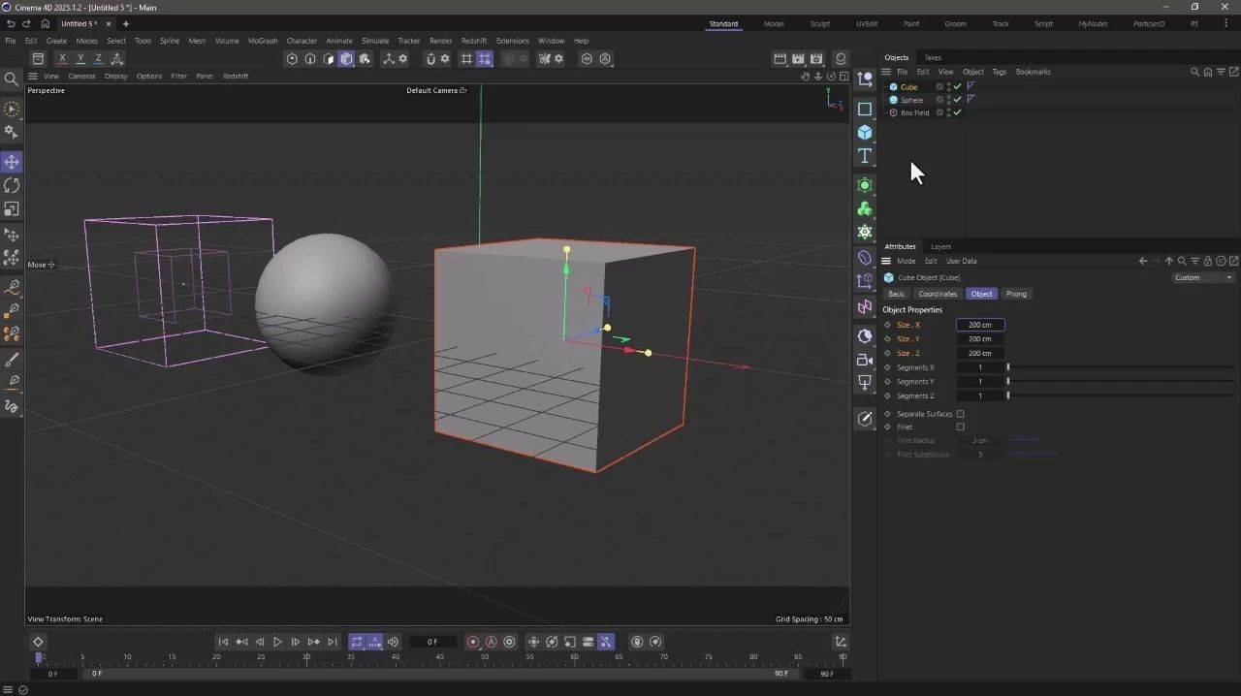Enable the Separate Surfaces checkbox

(961, 414)
